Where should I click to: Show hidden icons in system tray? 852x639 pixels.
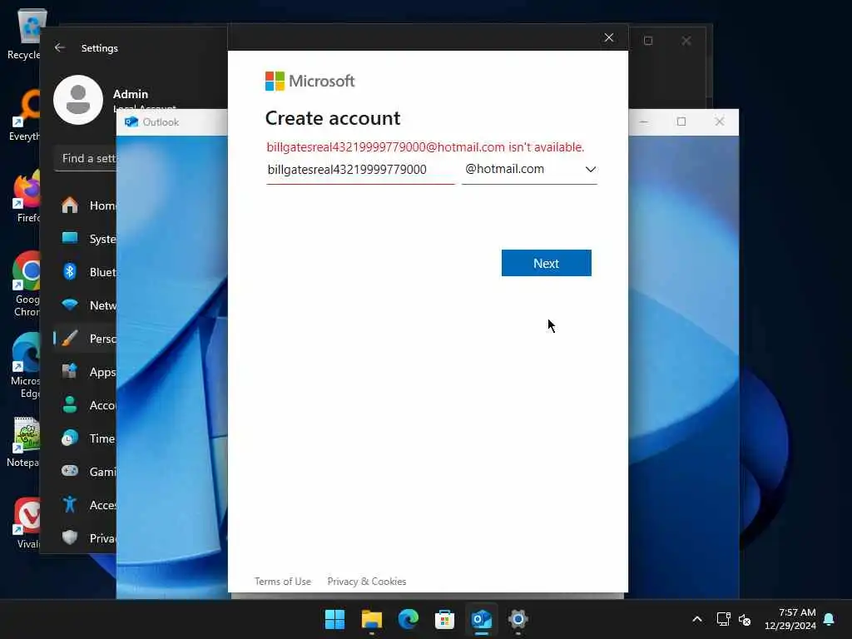coord(697,619)
